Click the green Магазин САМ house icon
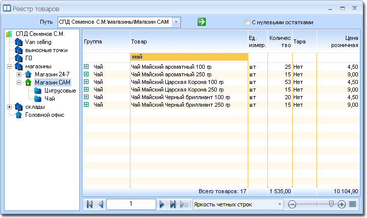367x218 pixels. tap(28, 82)
